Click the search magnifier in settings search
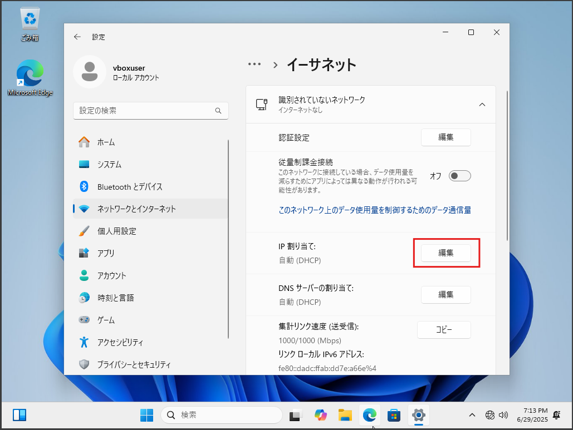The width and height of the screenshot is (573, 430). coord(218,111)
